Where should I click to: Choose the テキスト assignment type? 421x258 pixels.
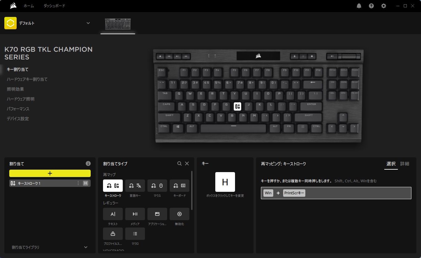click(x=113, y=214)
